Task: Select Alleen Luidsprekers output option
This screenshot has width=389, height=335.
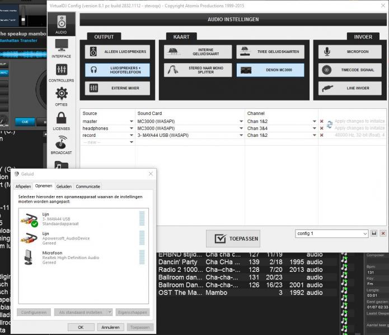Action: tap(118, 52)
